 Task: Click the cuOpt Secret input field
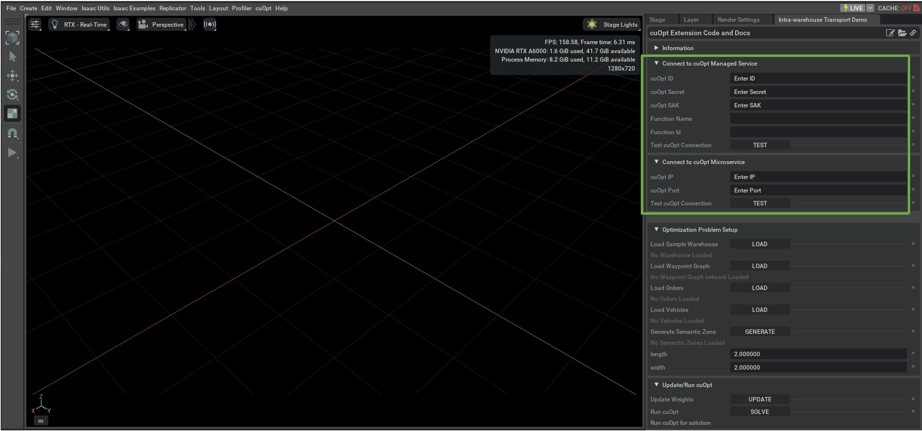coord(818,92)
